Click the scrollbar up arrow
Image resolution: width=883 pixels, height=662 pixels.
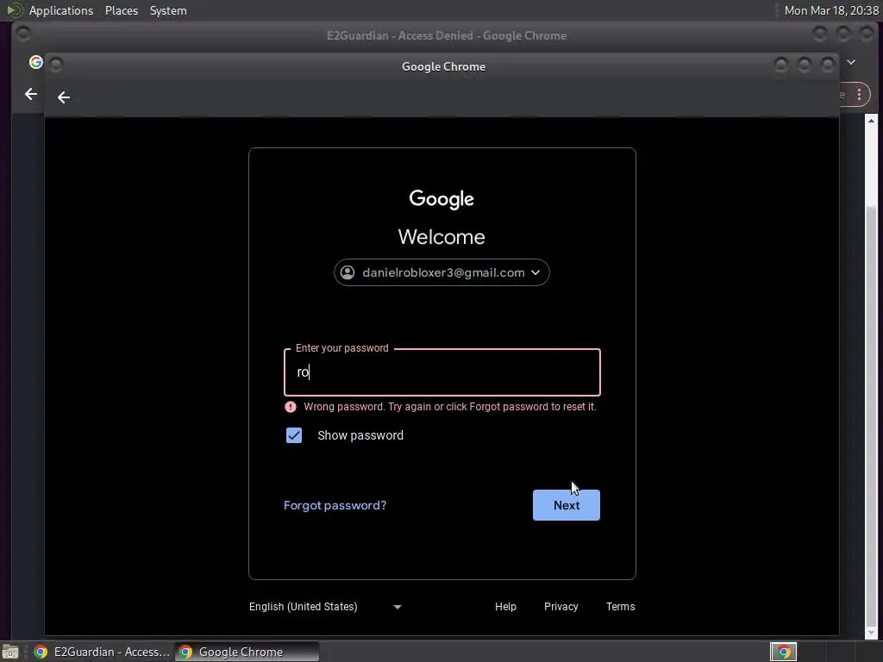pyautogui.click(x=871, y=121)
